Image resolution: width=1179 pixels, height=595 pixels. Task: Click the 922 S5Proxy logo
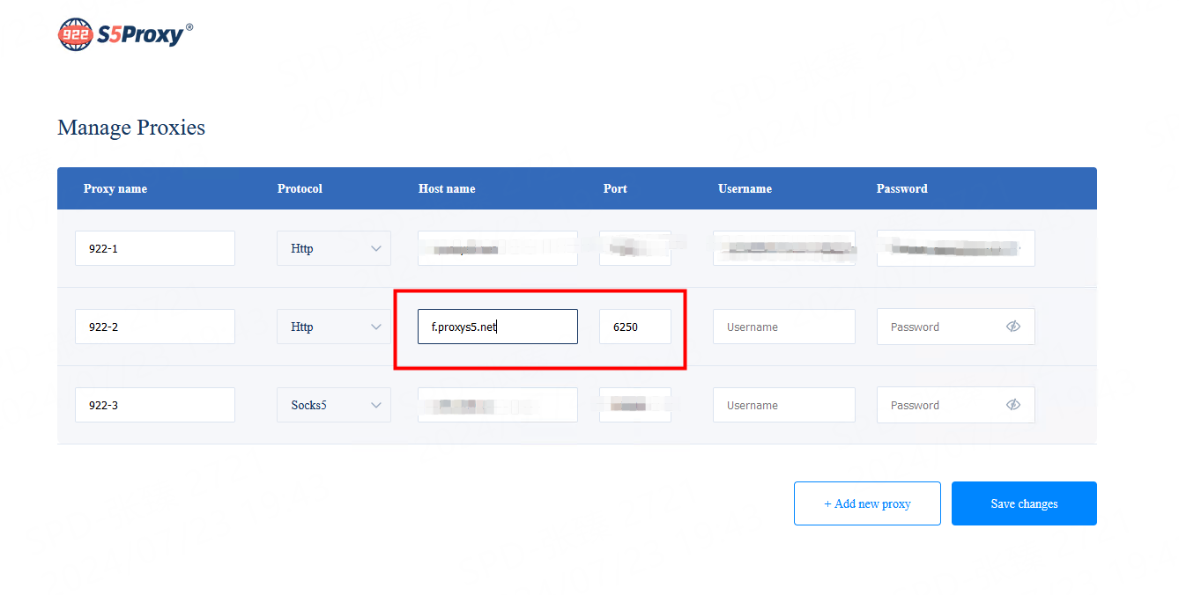pyautogui.click(x=125, y=35)
